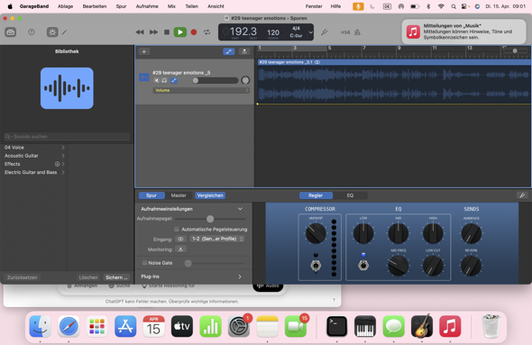Click the Compressor Amount knob

tap(316, 233)
